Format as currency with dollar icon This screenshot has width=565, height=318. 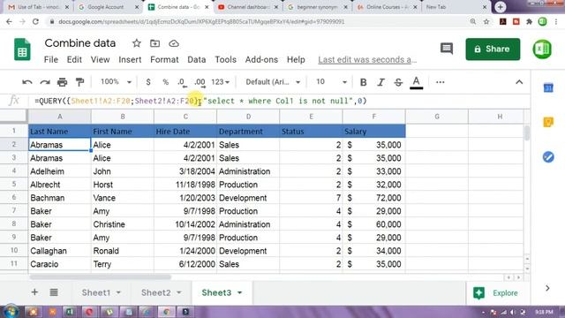click(148, 82)
